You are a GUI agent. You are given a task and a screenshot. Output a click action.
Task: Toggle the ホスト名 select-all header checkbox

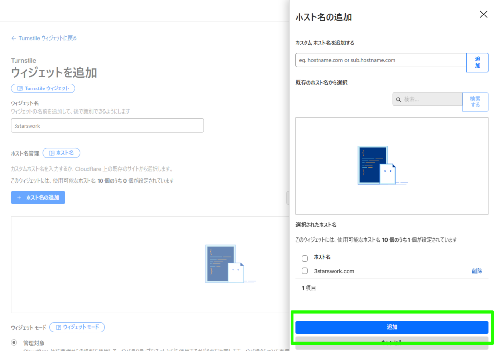coord(305,258)
